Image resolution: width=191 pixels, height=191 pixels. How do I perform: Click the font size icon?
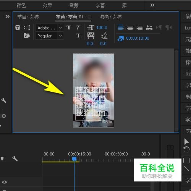click(91, 28)
